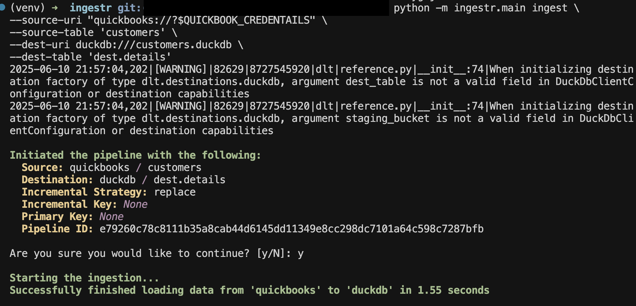Image resolution: width=636 pixels, height=306 pixels.
Task: Click the duckdb:///customers.duckdb destination URI
Action: [x=153, y=45]
